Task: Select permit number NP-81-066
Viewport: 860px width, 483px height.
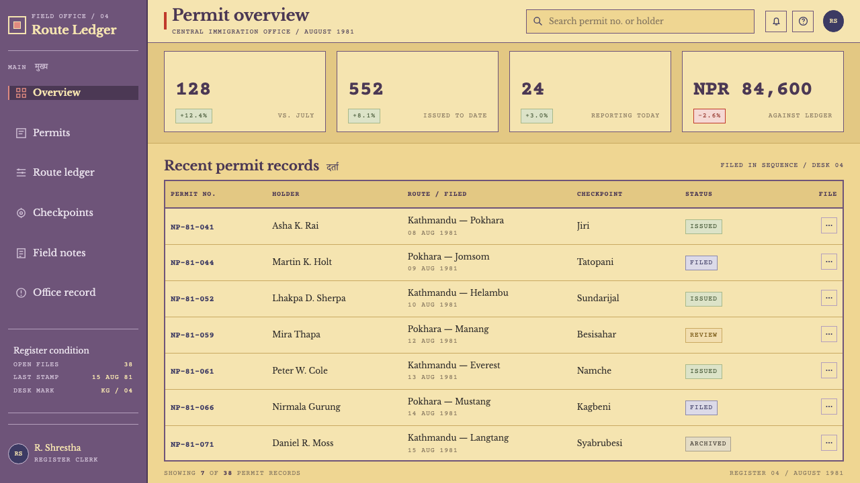Action: [x=192, y=407]
